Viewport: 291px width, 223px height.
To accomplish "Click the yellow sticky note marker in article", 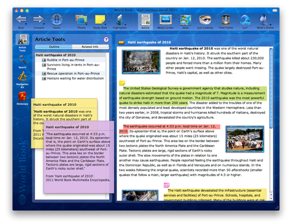I will pyautogui.click(x=122, y=83).
